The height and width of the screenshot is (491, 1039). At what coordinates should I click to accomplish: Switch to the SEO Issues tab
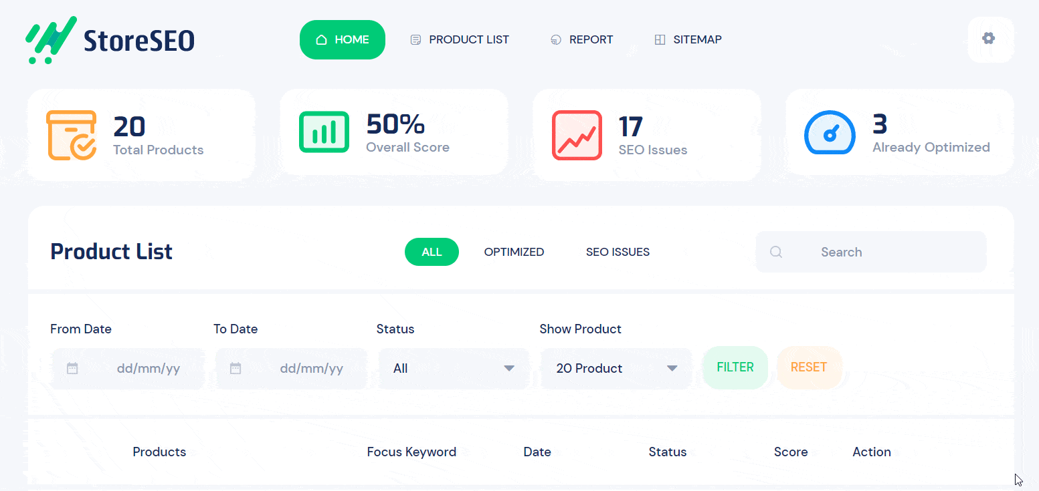(x=618, y=252)
